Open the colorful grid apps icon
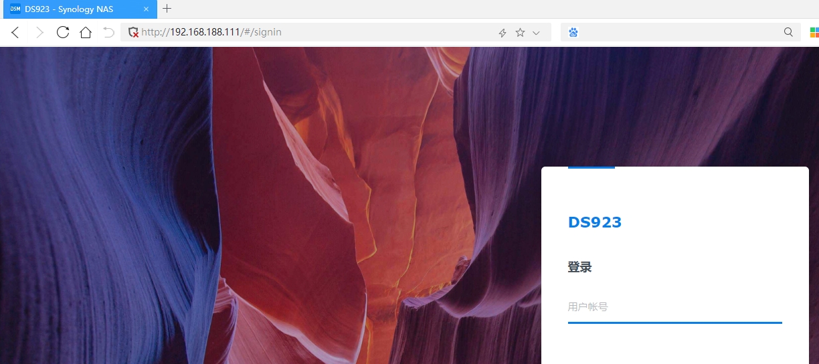The width and height of the screenshot is (819, 364). [x=814, y=32]
